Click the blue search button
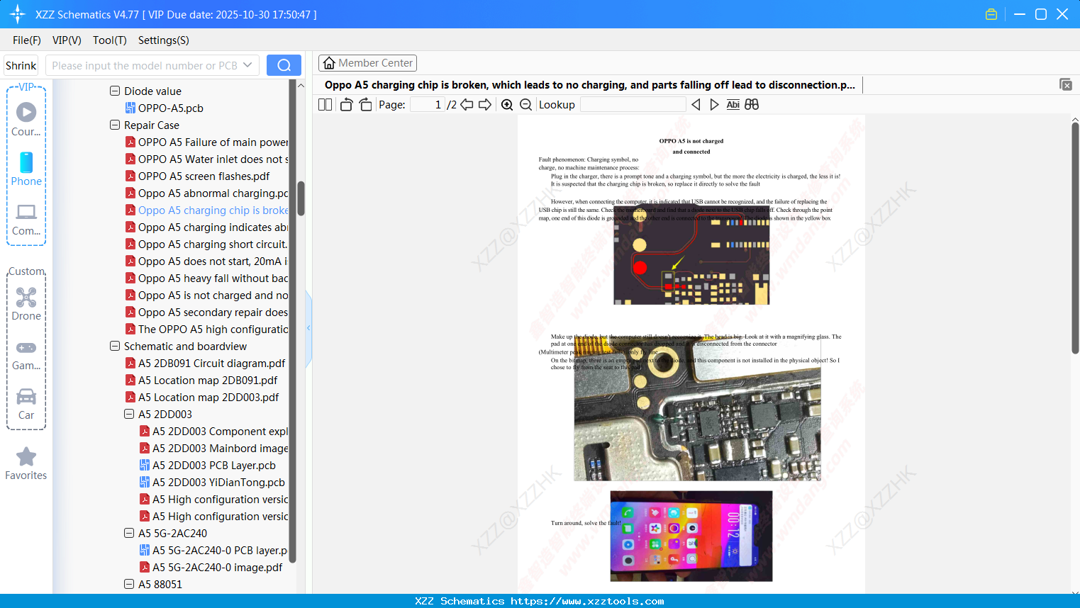This screenshot has height=608, width=1080. 284,65
